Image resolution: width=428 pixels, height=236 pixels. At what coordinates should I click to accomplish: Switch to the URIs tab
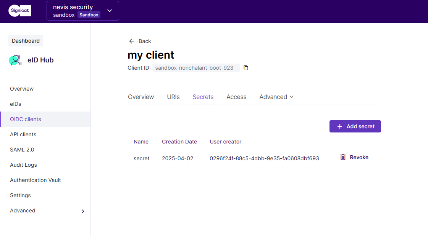(x=173, y=97)
